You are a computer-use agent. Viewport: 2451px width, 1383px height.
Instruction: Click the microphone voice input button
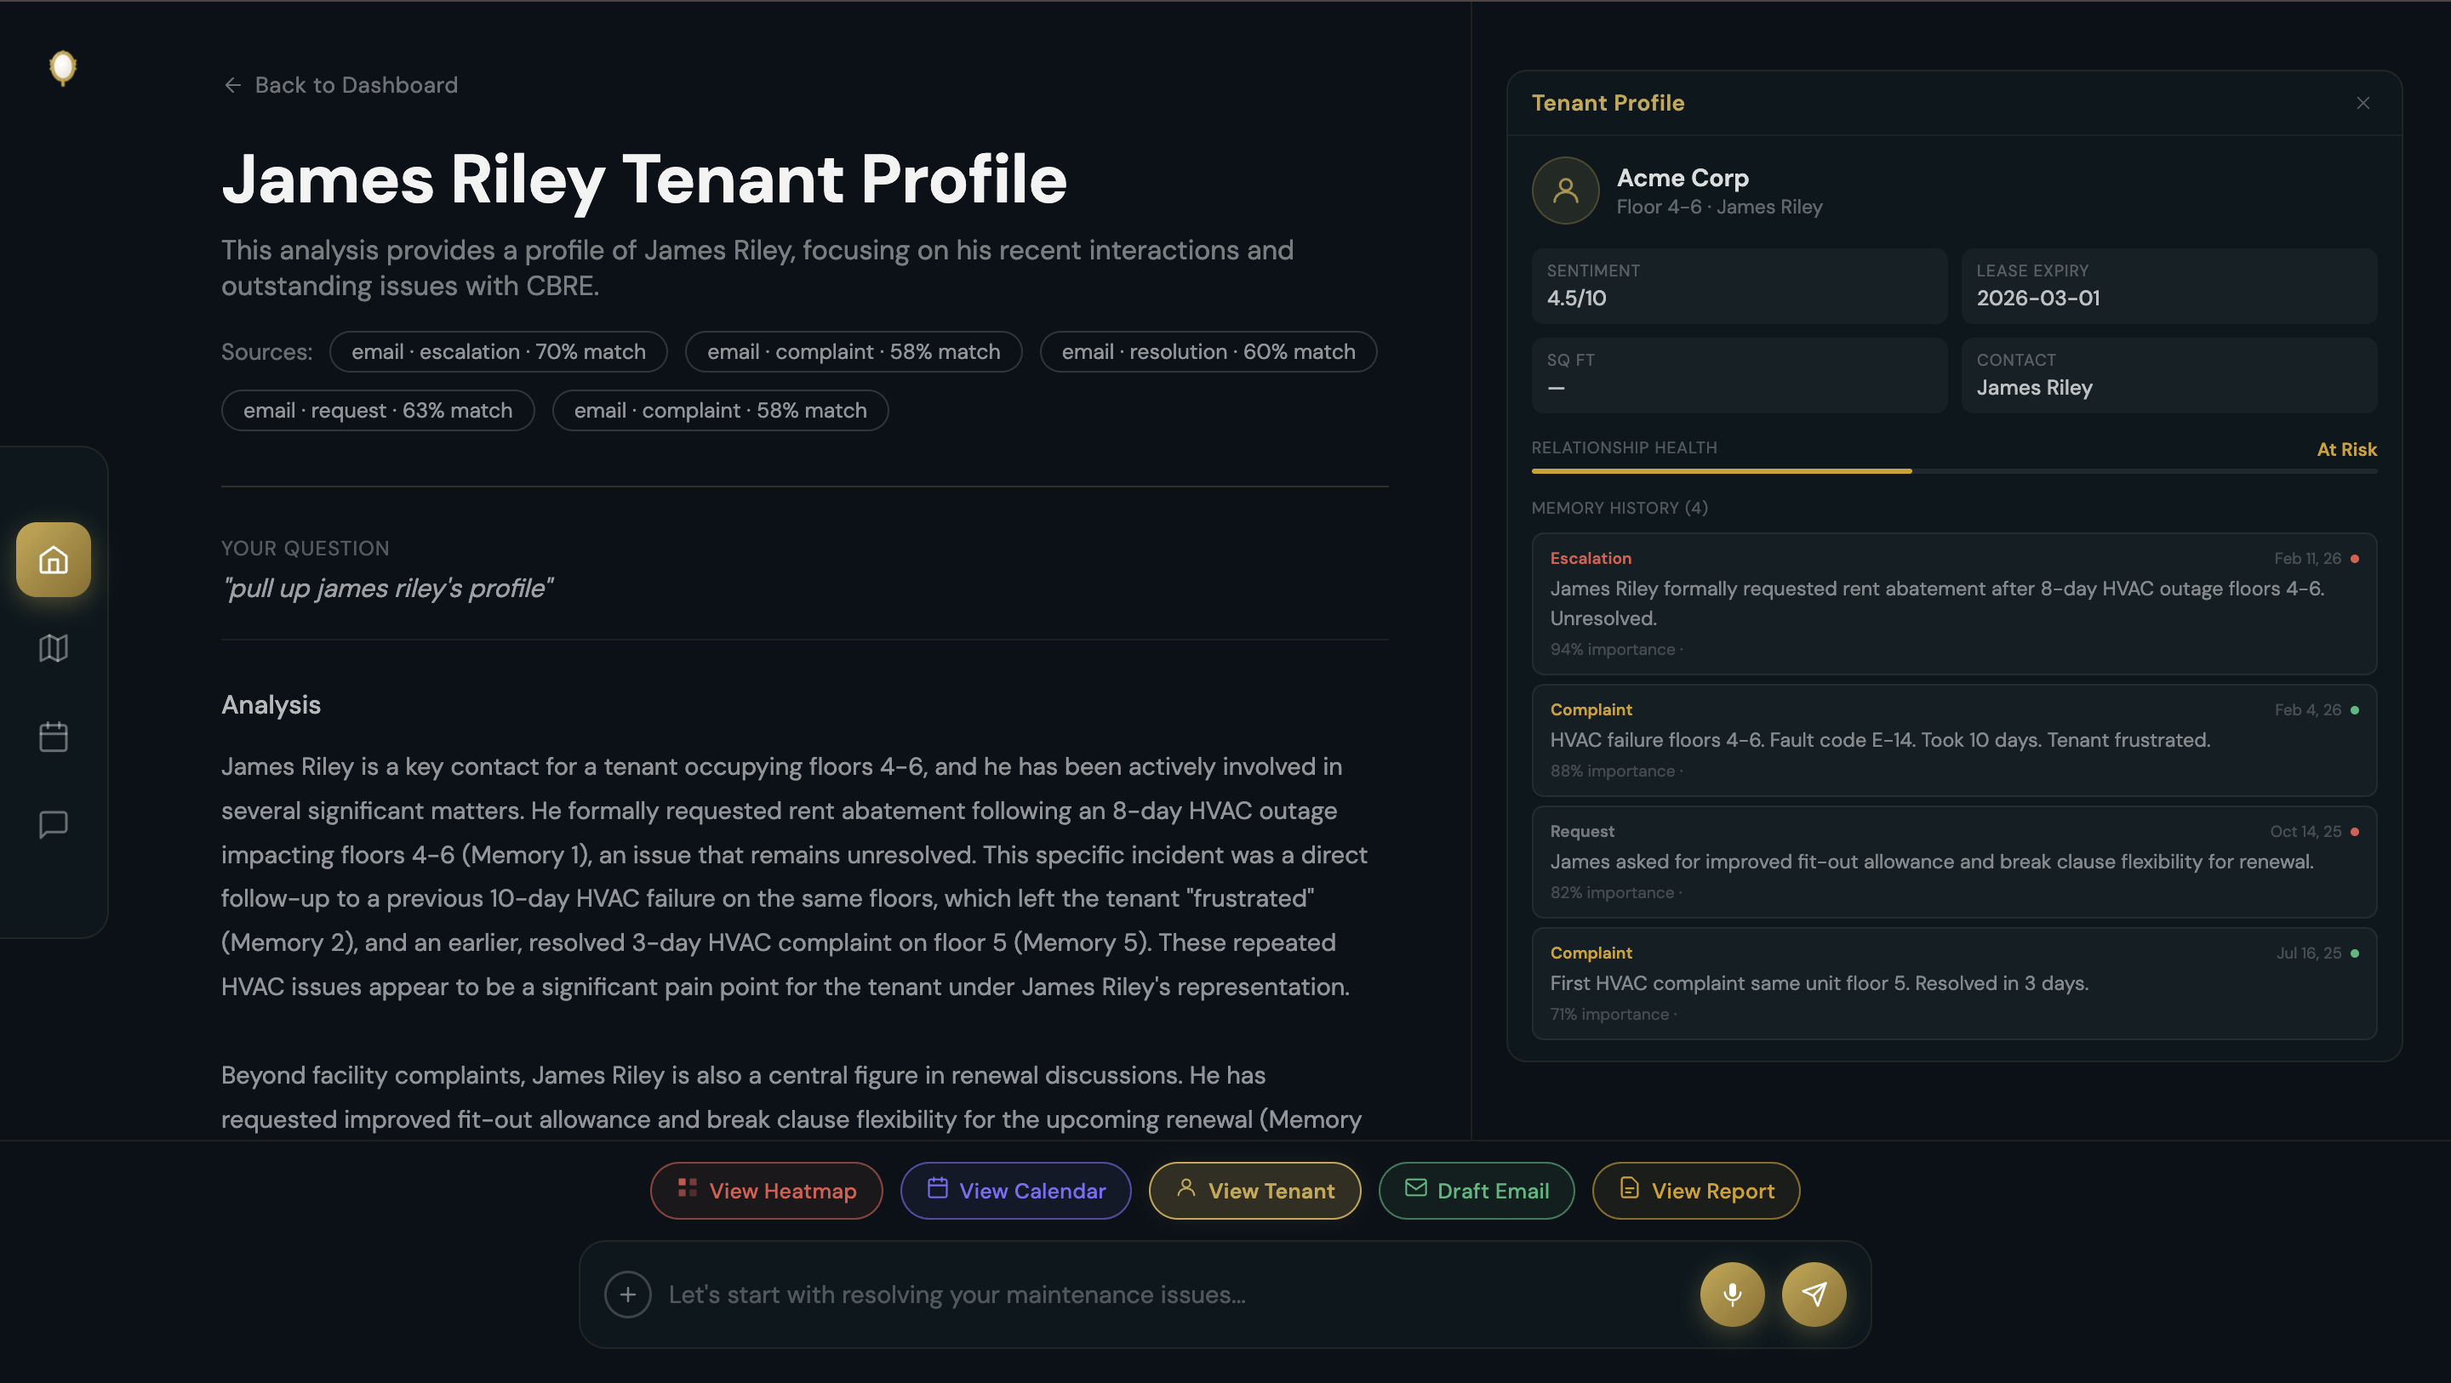tap(1732, 1294)
